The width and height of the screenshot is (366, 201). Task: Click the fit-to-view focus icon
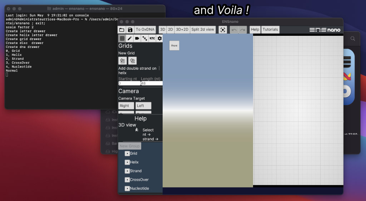click(x=223, y=30)
